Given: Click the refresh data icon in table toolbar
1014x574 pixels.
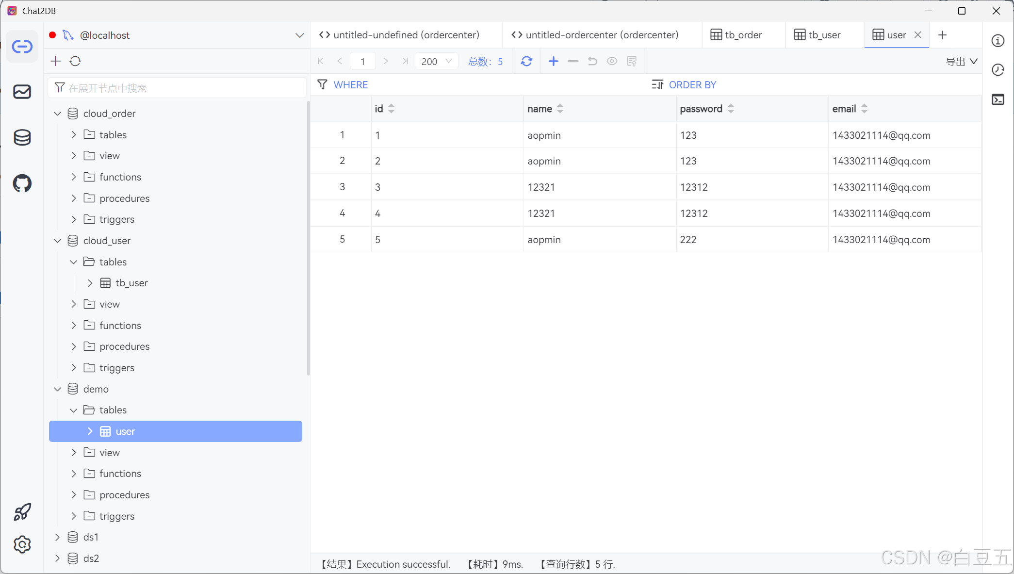Looking at the screenshot, I should click(x=526, y=61).
